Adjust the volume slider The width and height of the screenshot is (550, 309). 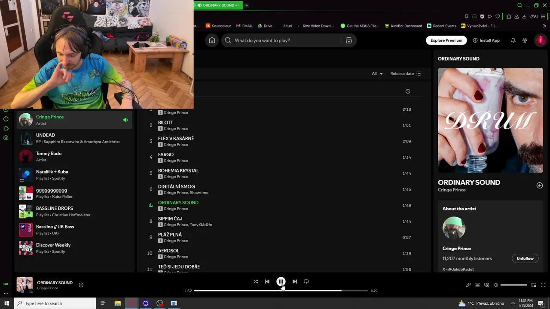513,285
